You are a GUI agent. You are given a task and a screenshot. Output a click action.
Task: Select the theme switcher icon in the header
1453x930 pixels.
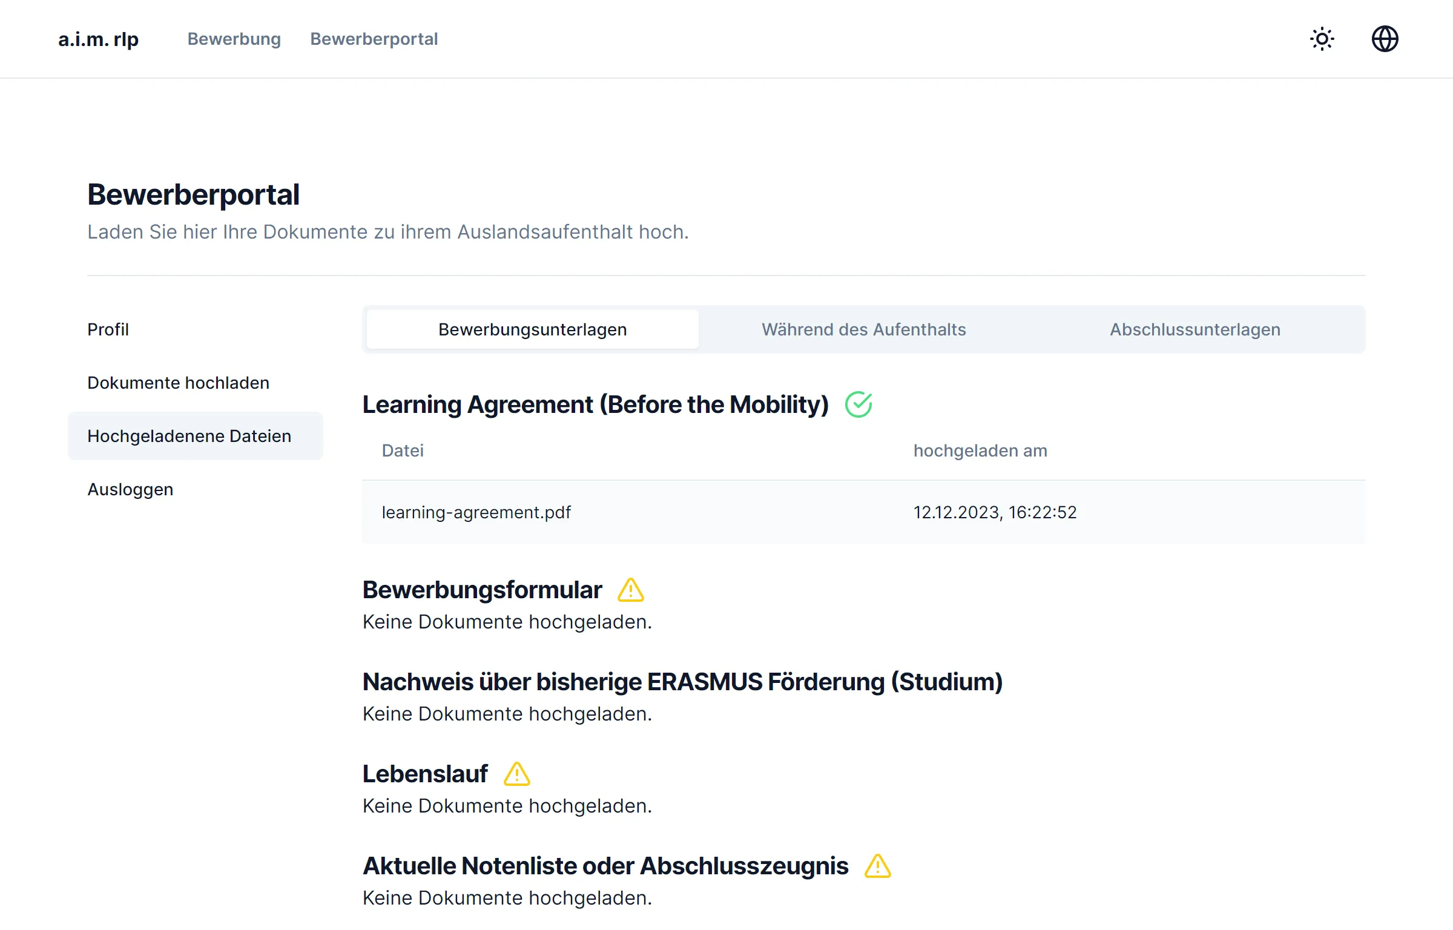coord(1322,39)
